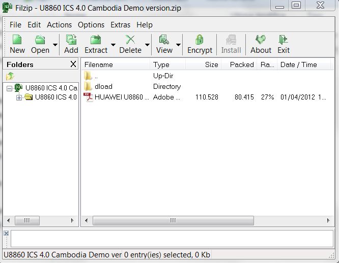The height and width of the screenshot is (263, 339).
Task: Click the Extract toolbar icon
Action: tap(96, 40)
